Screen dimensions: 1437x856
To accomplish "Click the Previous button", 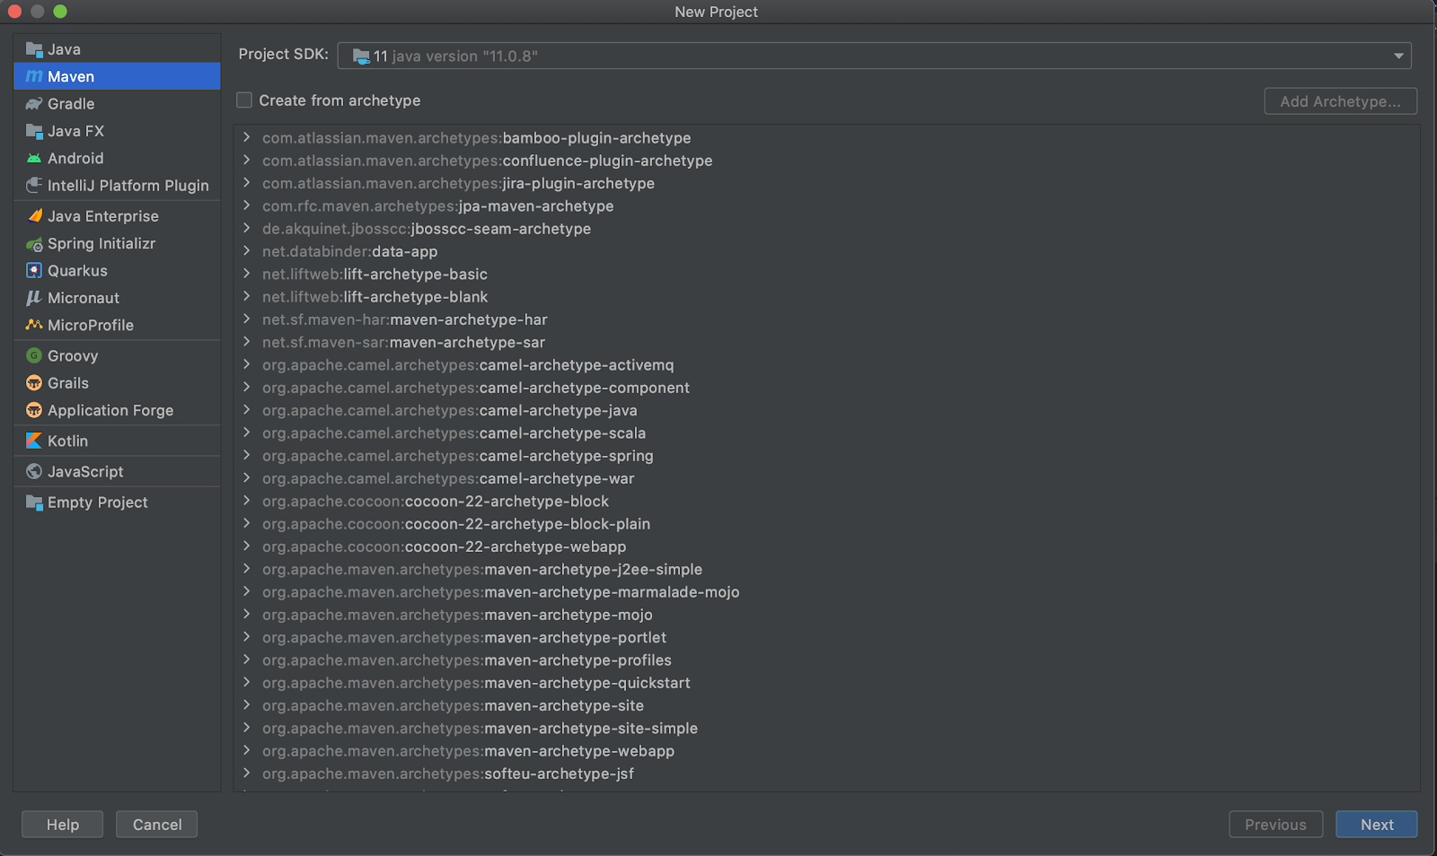I will (x=1275, y=825).
